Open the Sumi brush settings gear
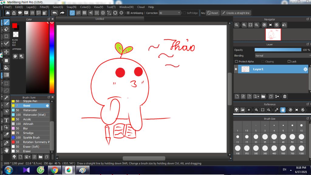The width and height of the screenshot is (311, 175). [47, 105]
